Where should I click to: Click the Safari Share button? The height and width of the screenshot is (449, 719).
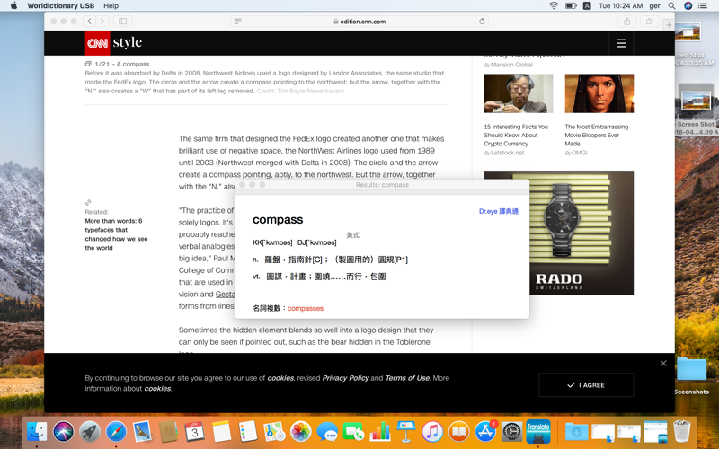coord(626,21)
